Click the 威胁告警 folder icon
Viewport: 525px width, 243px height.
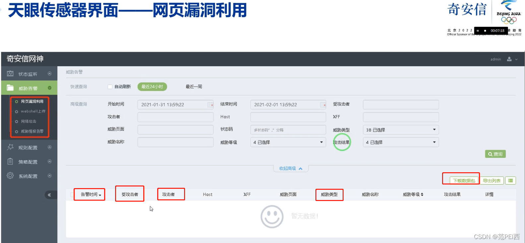click(10, 88)
